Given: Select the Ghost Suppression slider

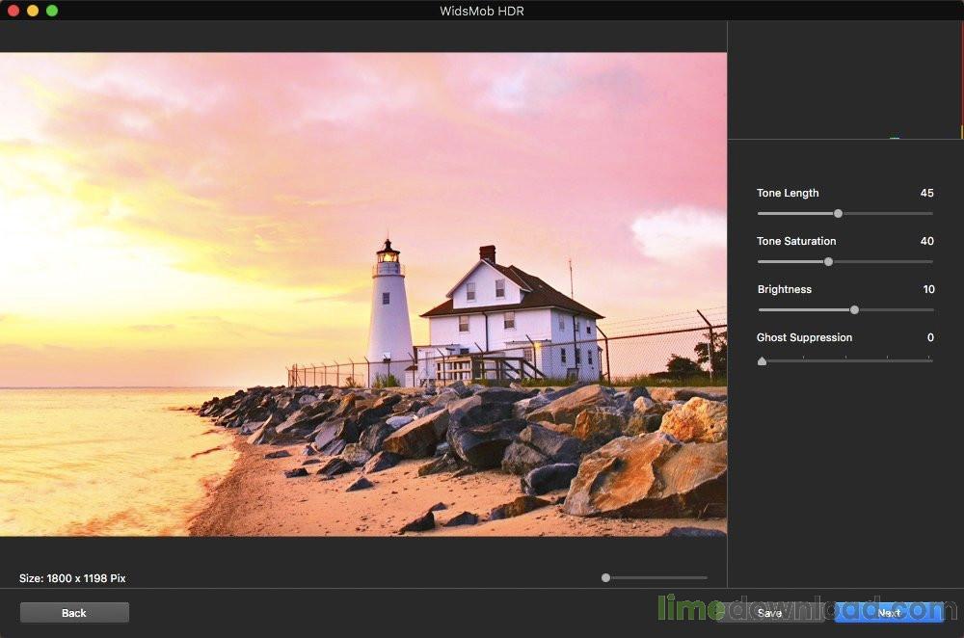Looking at the screenshot, I should [762, 360].
